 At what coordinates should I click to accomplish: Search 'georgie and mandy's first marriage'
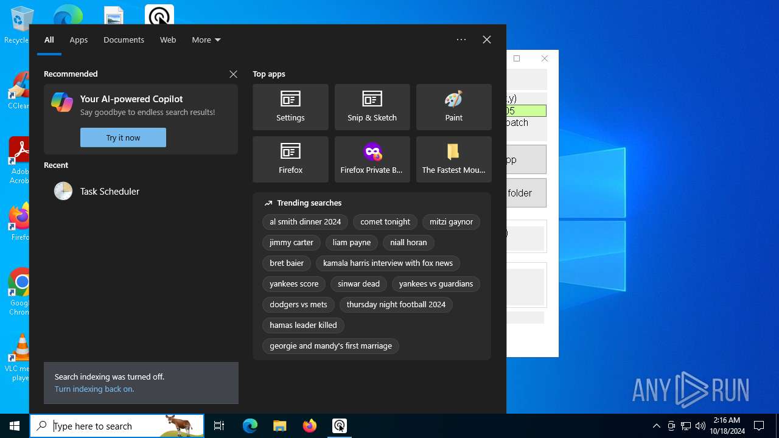pyautogui.click(x=330, y=346)
